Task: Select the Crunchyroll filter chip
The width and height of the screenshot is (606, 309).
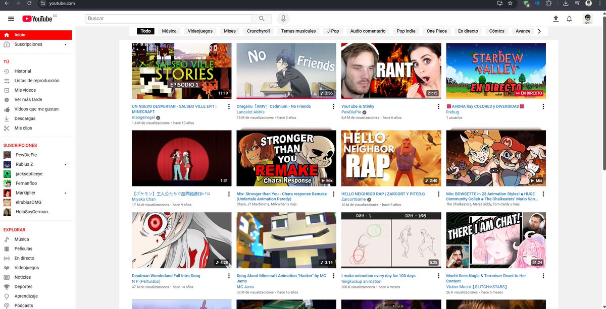Action: pos(259,31)
